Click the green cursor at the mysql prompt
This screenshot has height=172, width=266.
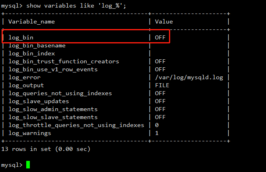28,165
